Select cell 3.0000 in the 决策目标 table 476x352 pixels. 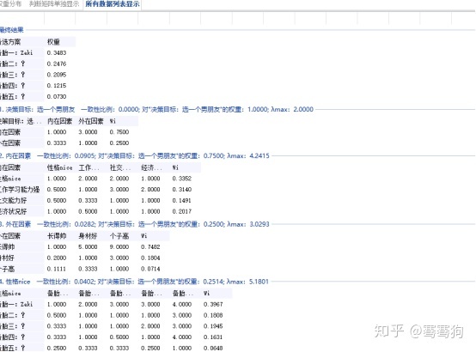point(88,132)
